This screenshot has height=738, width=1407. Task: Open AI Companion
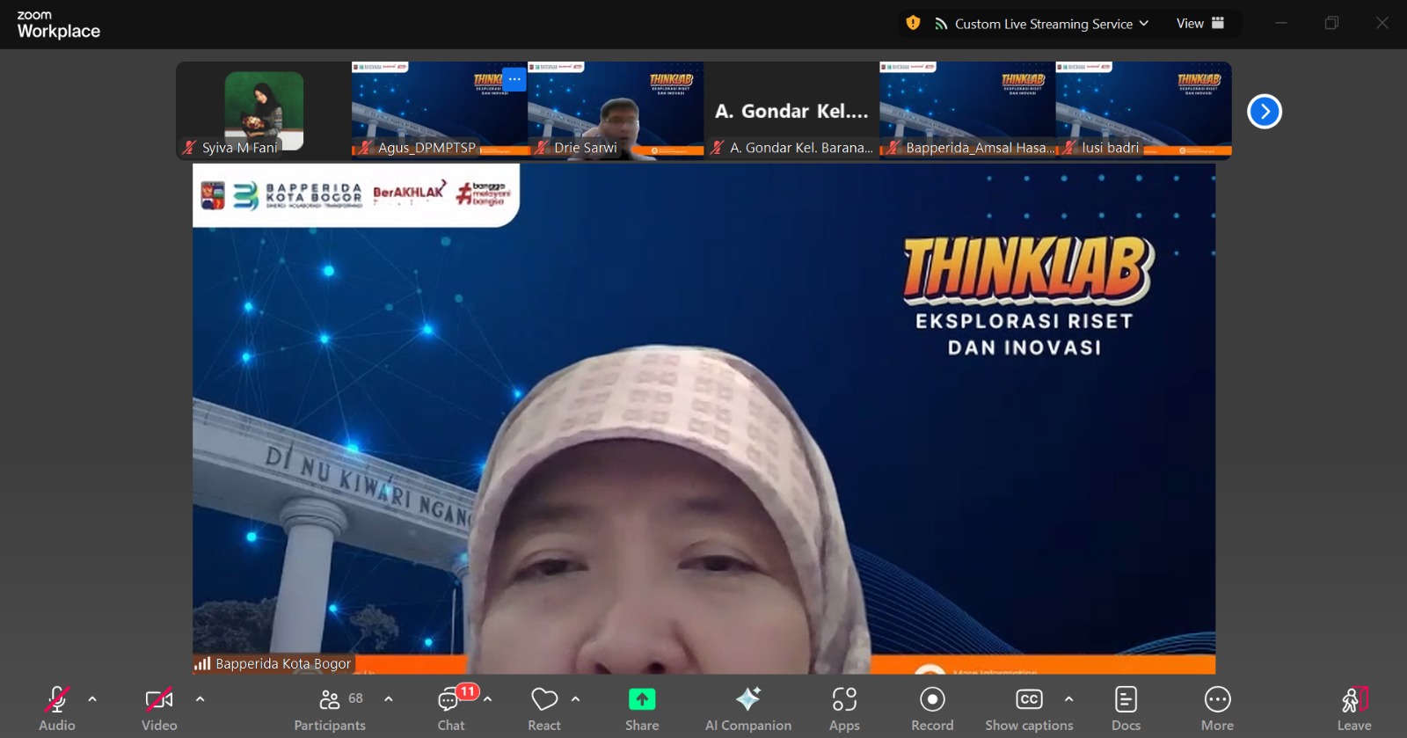[748, 700]
